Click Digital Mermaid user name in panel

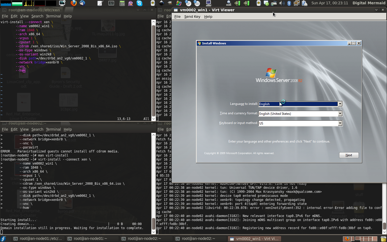(x=369, y=3)
